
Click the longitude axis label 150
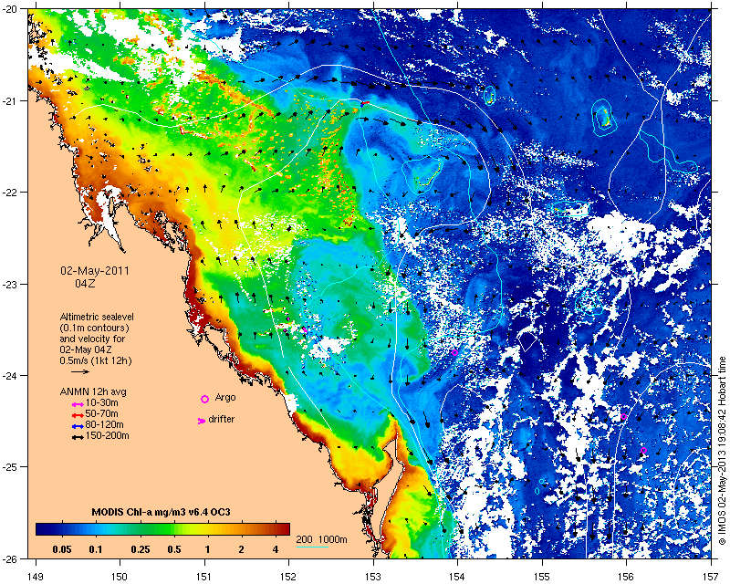pyautogui.click(x=120, y=577)
